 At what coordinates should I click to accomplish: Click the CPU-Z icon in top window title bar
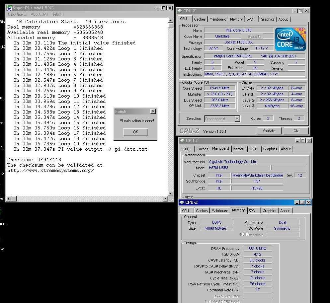180,11
